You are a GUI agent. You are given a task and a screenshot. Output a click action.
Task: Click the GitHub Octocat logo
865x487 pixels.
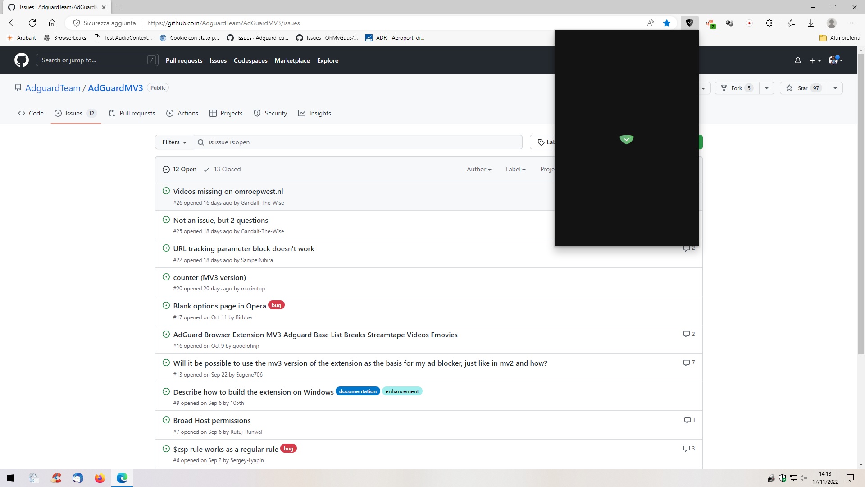(x=21, y=60)
